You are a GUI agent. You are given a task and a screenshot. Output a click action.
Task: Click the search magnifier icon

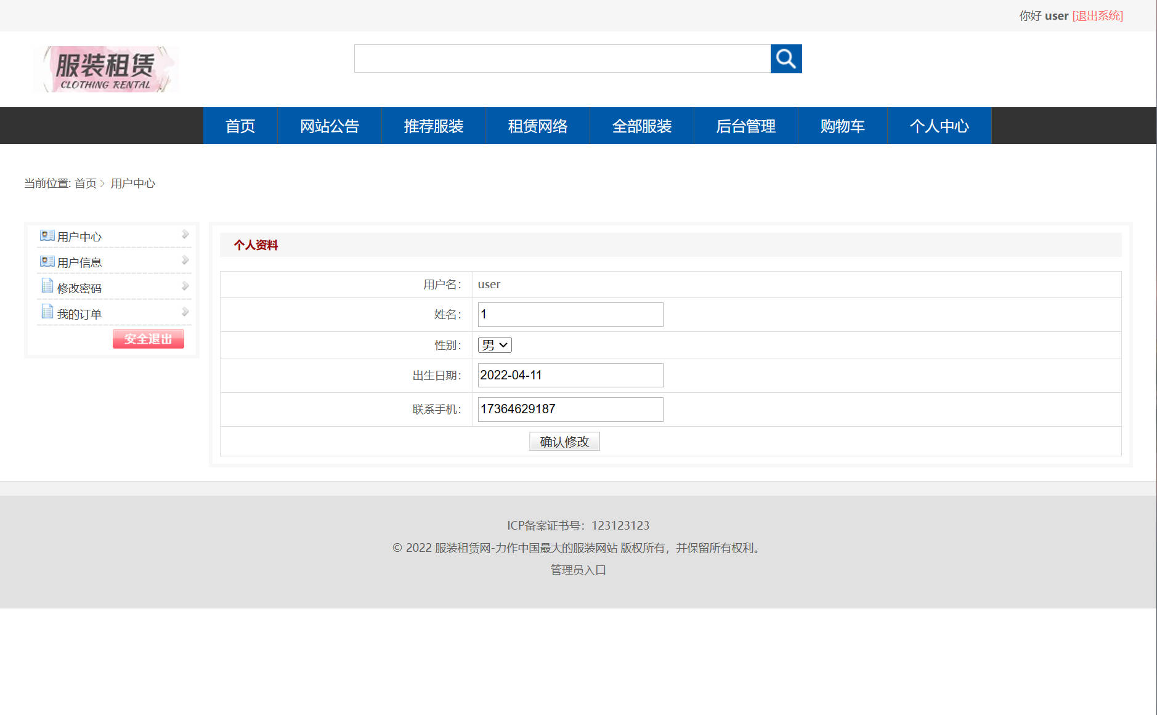786,59
